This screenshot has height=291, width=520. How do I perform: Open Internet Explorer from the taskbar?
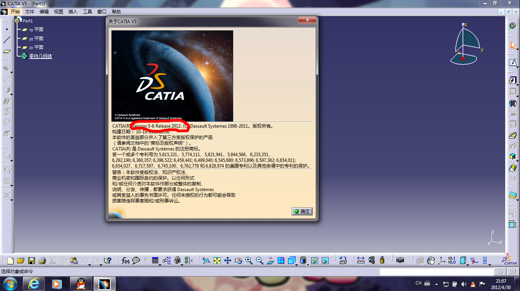[34, 283]
